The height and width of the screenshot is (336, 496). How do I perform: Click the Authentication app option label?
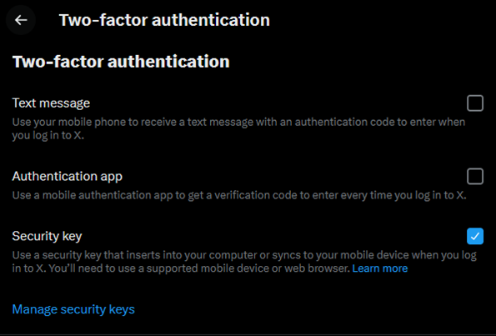[x=67, y=176]
